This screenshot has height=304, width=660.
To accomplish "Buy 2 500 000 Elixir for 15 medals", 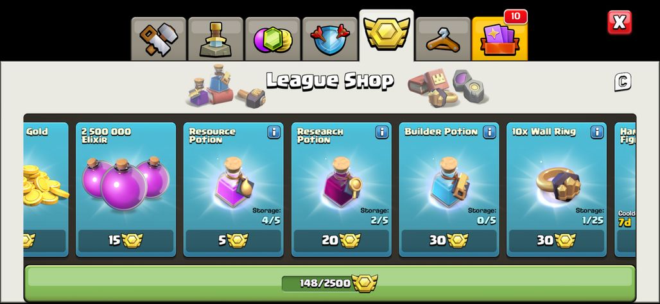I will (126, 241).
